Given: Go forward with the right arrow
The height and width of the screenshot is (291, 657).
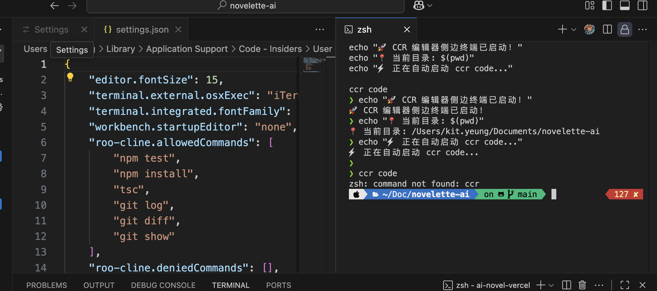Looking at the screenshot, I should coord(72,6).
